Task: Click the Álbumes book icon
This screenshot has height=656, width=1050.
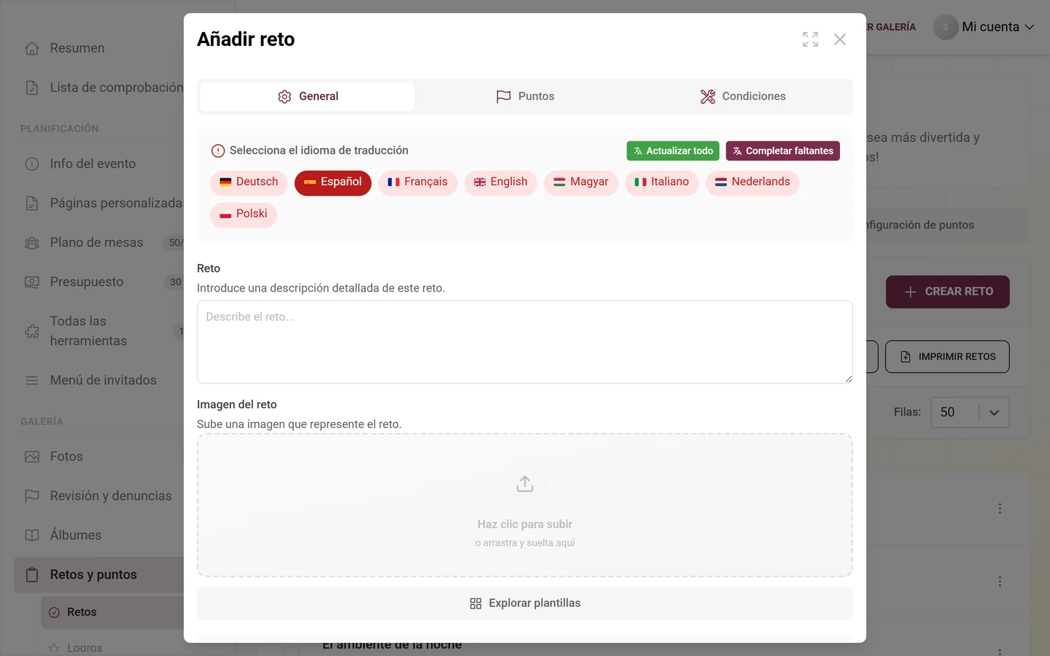Action: [32, 535]
